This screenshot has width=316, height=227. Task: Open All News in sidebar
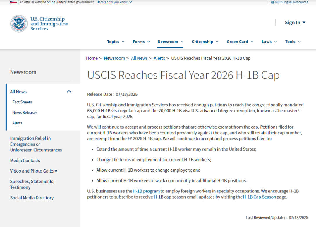(18, 92)
